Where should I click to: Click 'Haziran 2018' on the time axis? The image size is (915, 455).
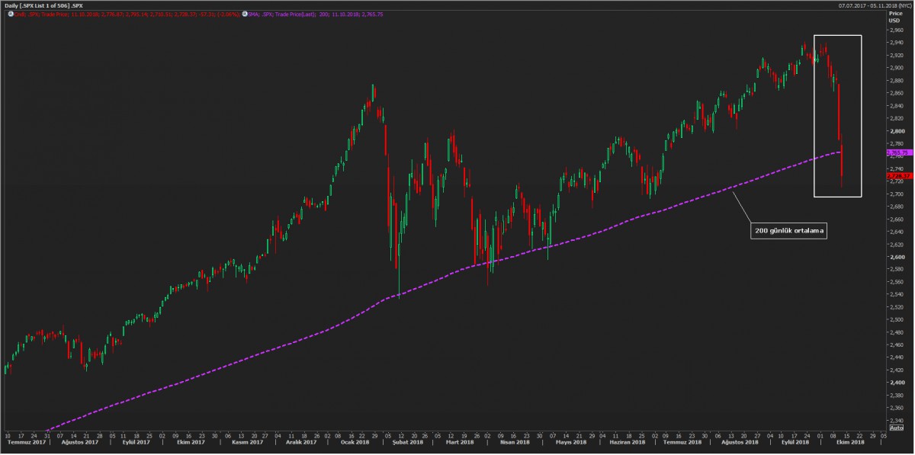[628, 442]
